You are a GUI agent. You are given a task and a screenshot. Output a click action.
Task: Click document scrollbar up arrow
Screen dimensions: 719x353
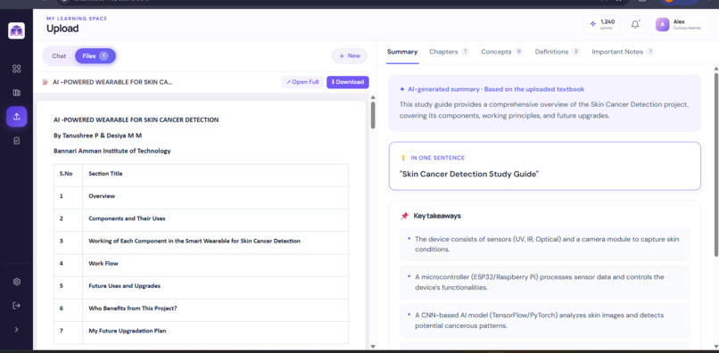coord(373,97)
